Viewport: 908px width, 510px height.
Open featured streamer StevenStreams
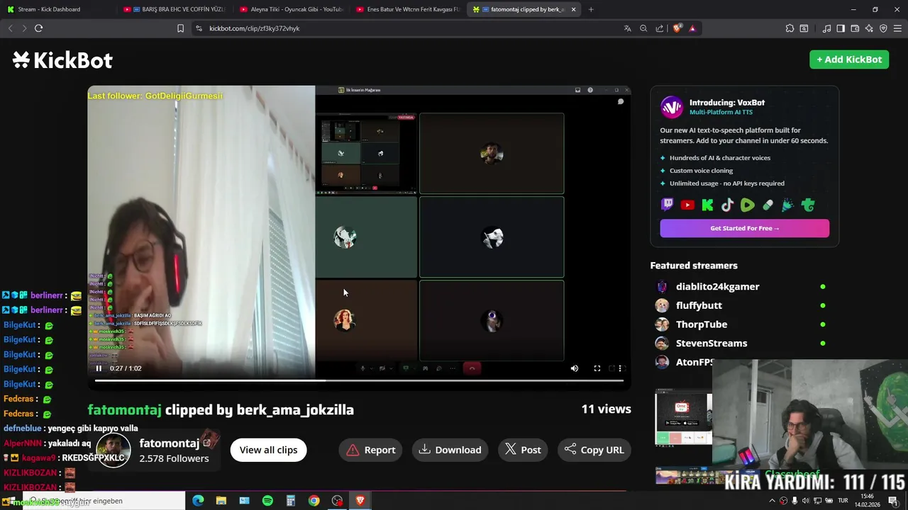coord(712,344)
